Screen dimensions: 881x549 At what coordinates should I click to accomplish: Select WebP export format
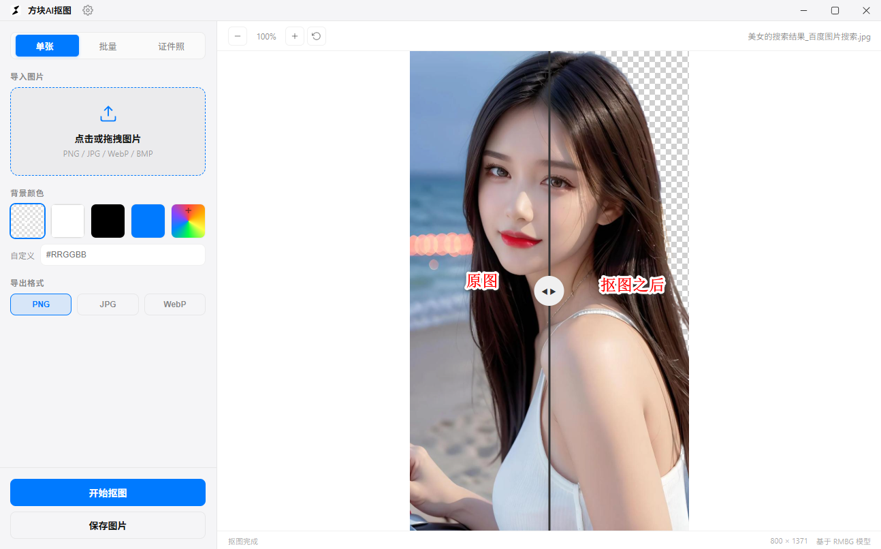click(175, 304)
